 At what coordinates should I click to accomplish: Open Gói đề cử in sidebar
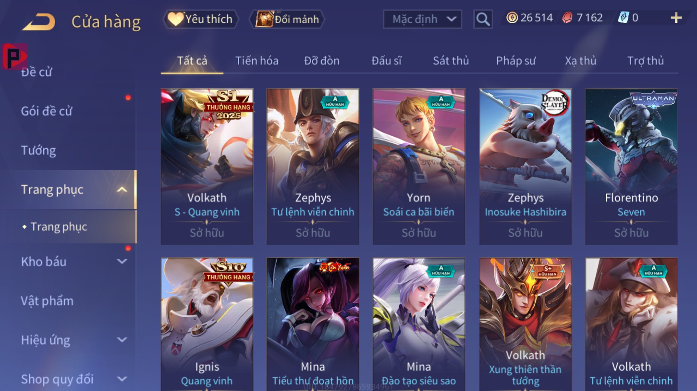coord(46,111)
